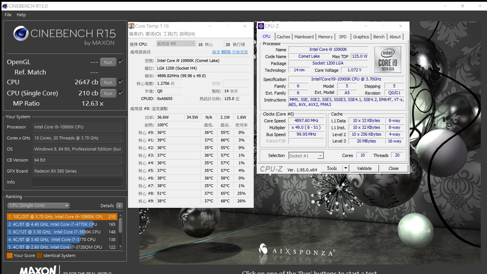Click the Core Temp 核心 #9 temperature row

click(191, 201)
